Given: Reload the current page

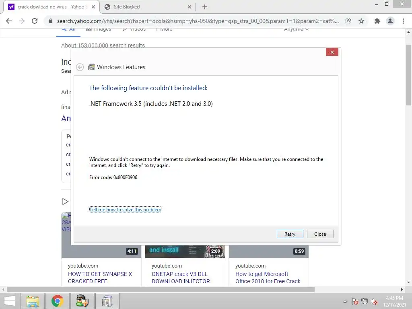Looking at the screenshot, I should [x=35, y=21].
